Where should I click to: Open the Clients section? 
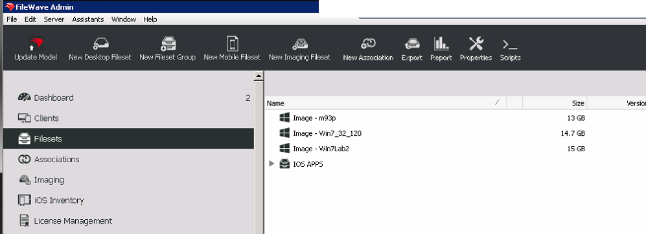click(x=128, y=118)
